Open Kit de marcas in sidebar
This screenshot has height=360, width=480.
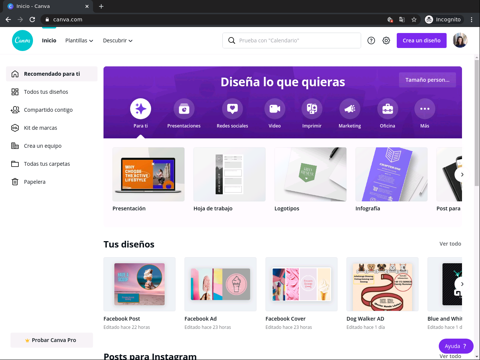52,128
